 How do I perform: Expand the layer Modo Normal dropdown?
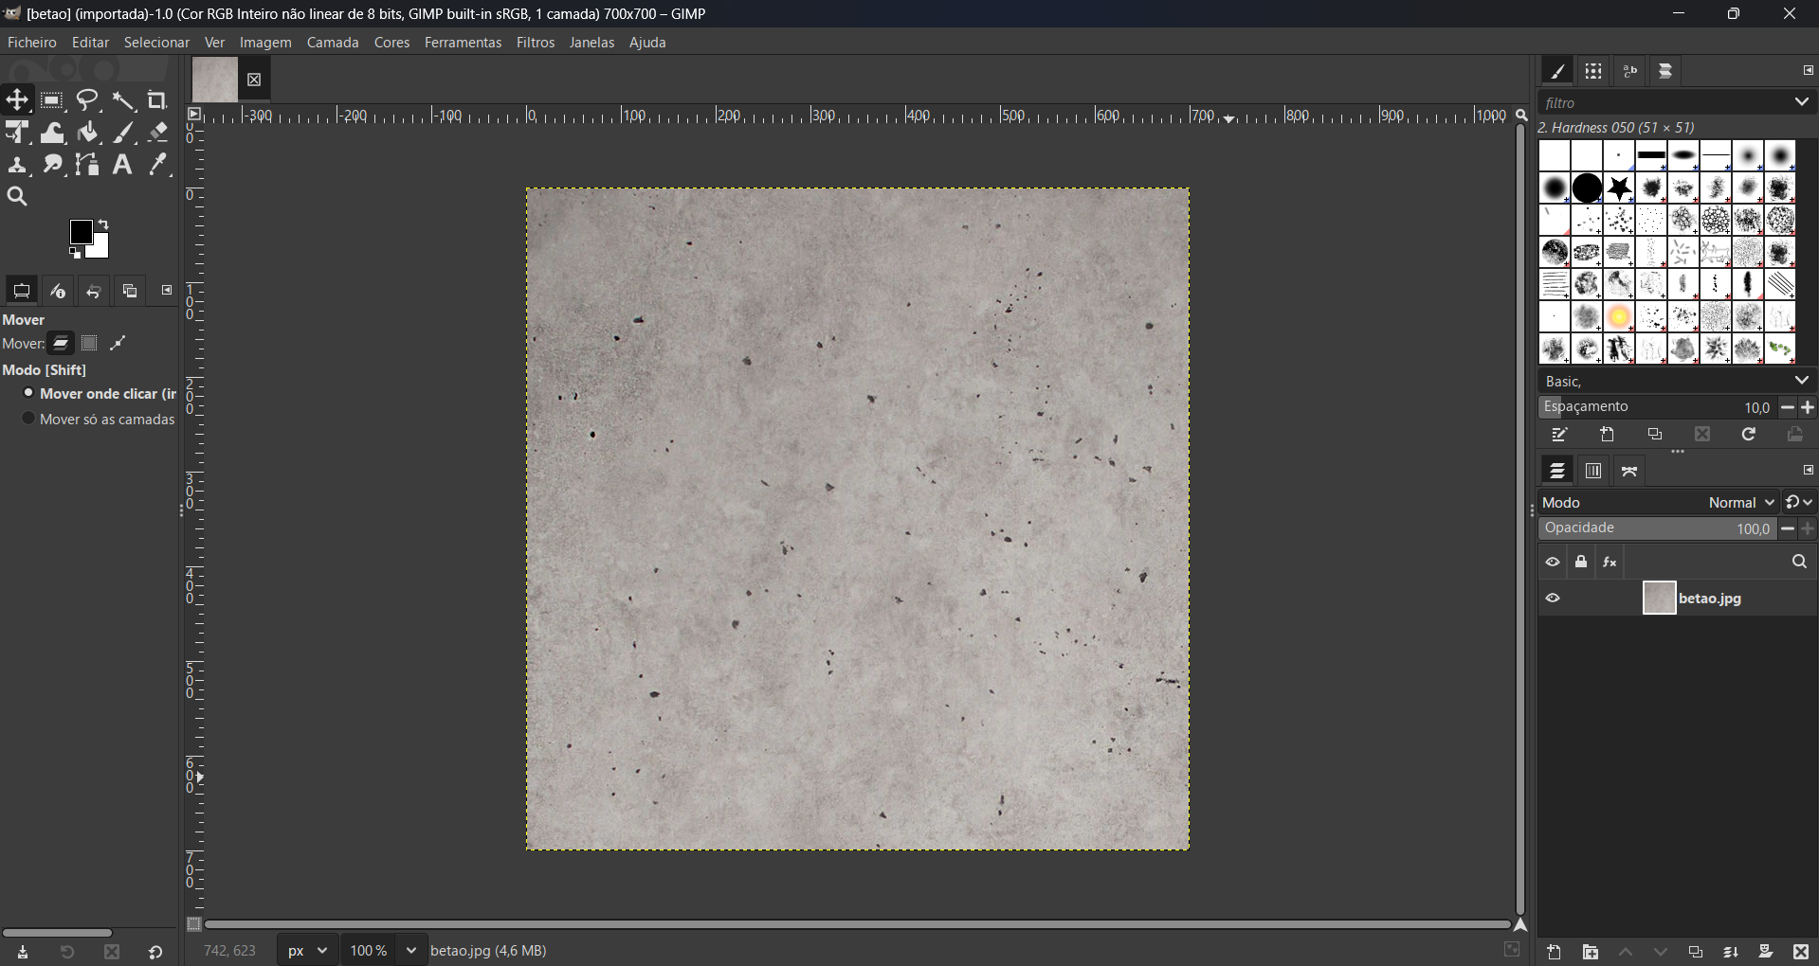tap(1740, 503)
